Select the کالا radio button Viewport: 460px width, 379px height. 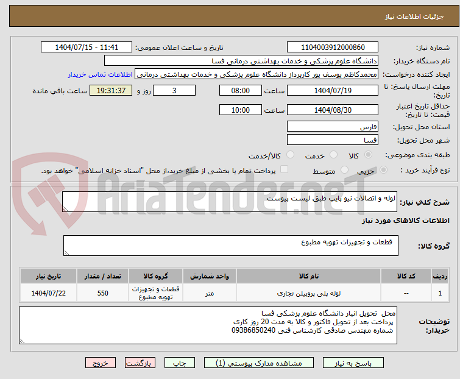(x=368, y=155)
